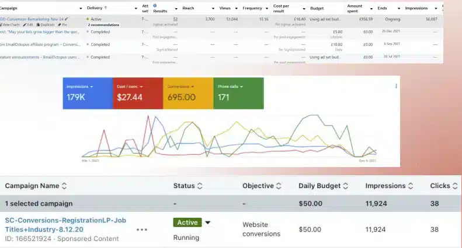Click the Website conversions objective cell

pos(261,229)
